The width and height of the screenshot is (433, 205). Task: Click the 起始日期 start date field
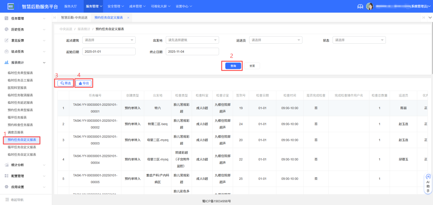pyautogui.click(x=108, y=51)
